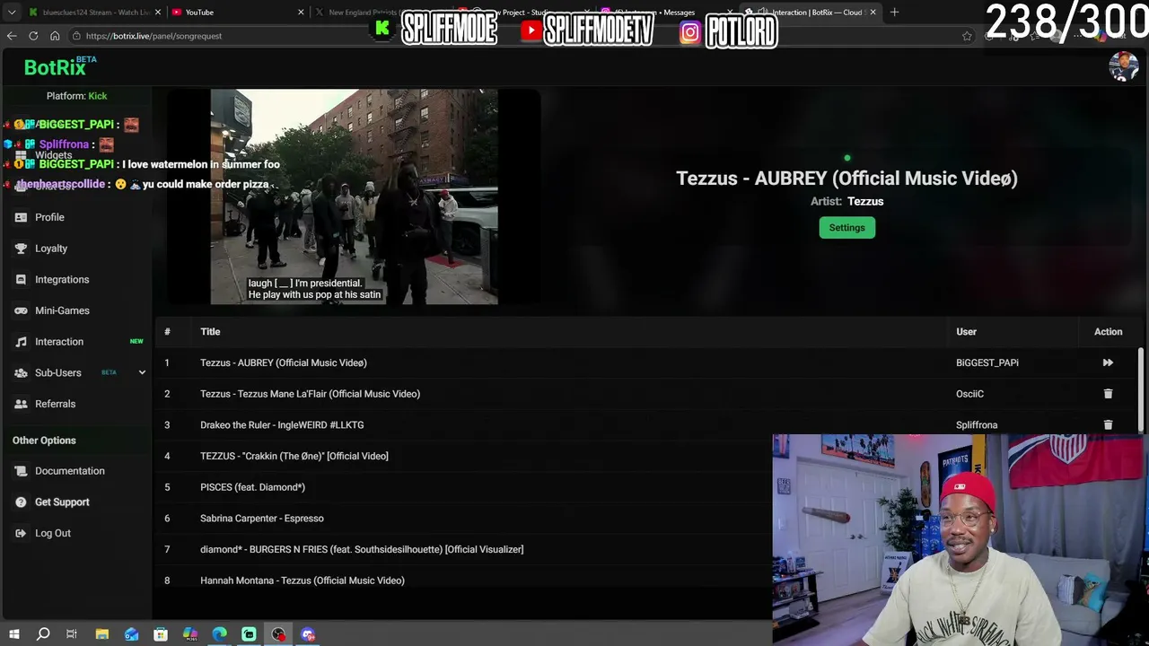
Task: Open a new browser tab
Action: (894, 13)
